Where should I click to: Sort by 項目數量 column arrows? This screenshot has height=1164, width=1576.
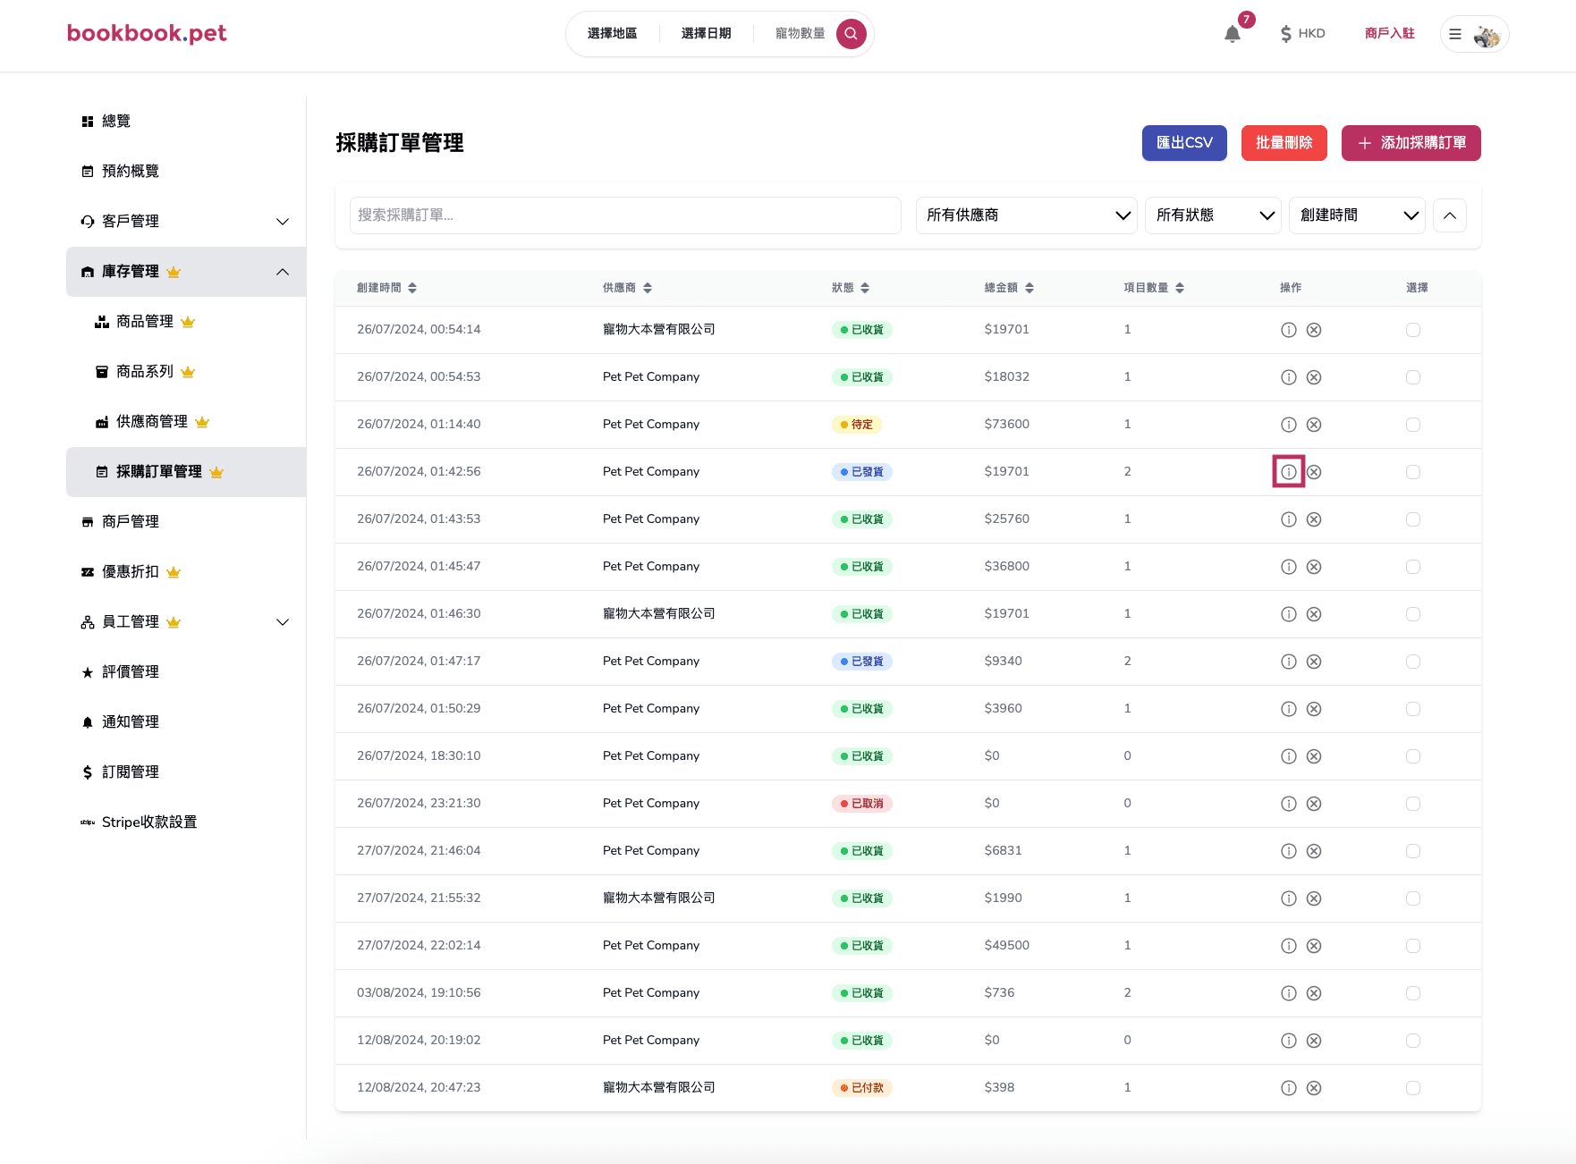tap(1180, 288)
